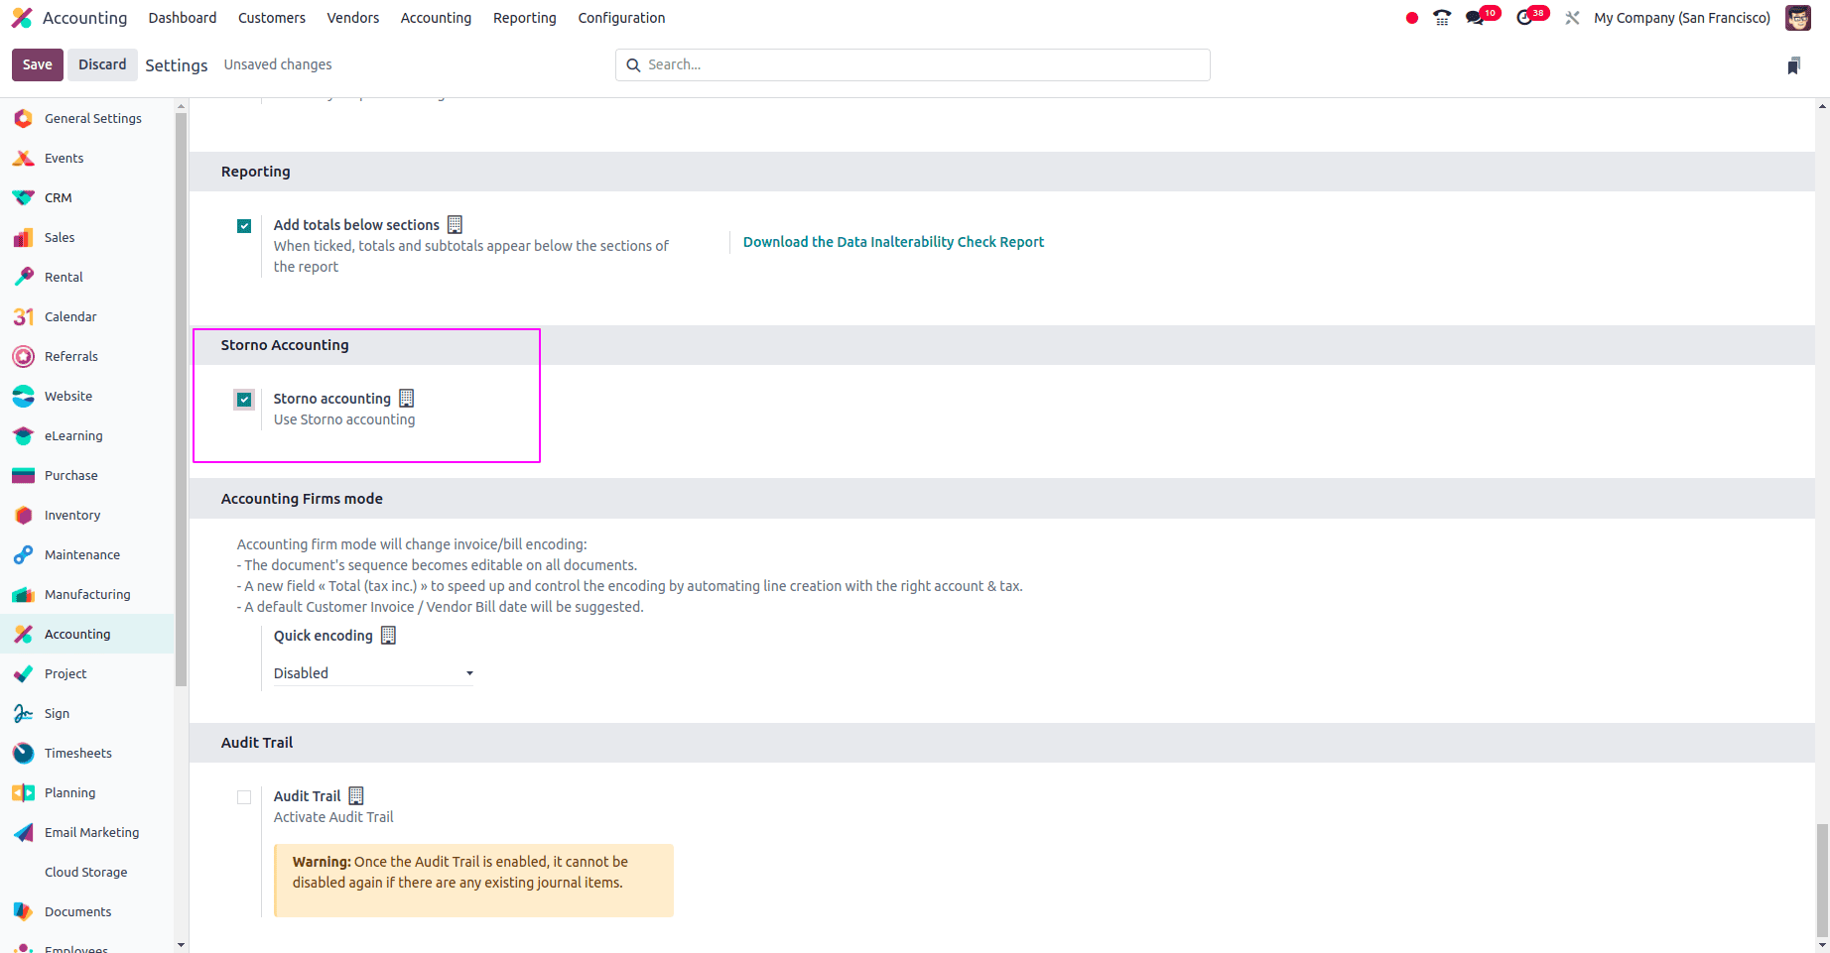Click the sidebar scrollbar thumb
The width and height of the screenshot is (1830, 953).
181,399
